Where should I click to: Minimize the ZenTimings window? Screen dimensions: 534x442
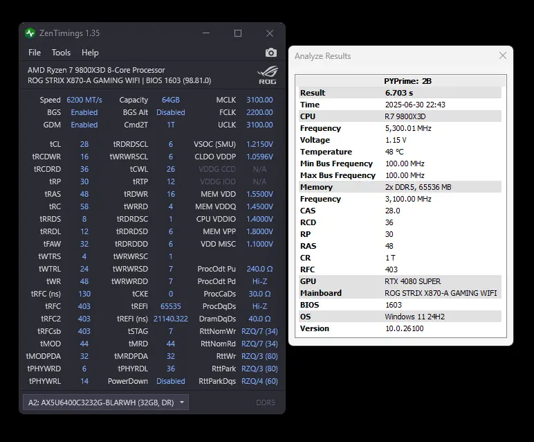(x=206, y=33)
